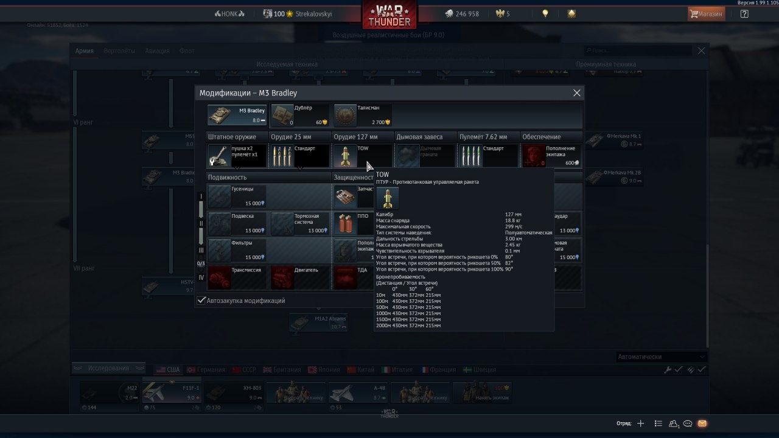Open Strekalovskyi player profile

pyautogui.click(x=298, y=13)
